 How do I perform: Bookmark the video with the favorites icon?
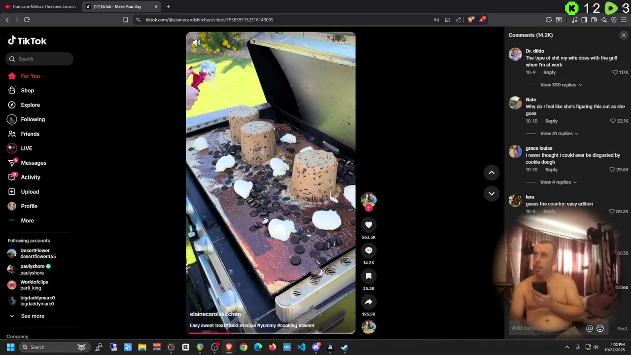coord(369,276)
